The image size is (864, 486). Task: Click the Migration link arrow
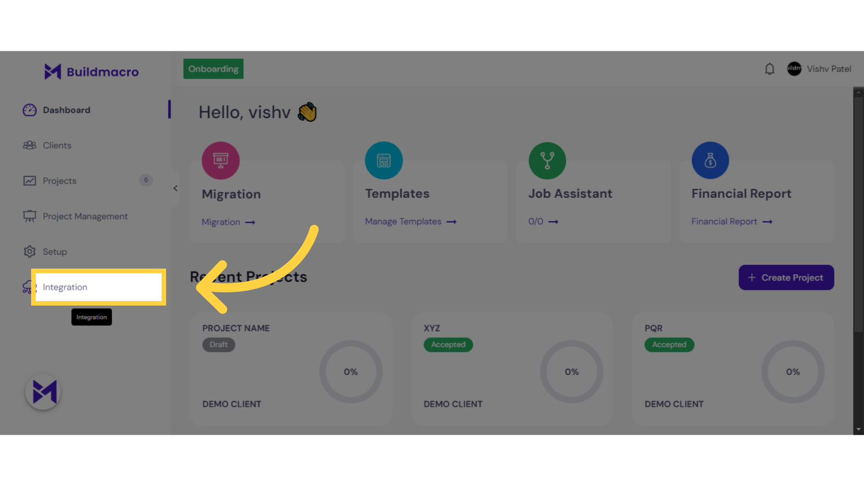[x=250, y=222]
